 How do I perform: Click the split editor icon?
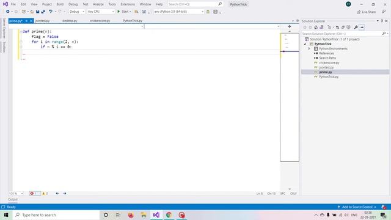tap(290, 26)
